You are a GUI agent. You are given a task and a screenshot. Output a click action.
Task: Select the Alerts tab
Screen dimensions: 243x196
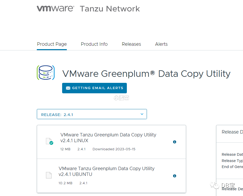pos(161,44)
